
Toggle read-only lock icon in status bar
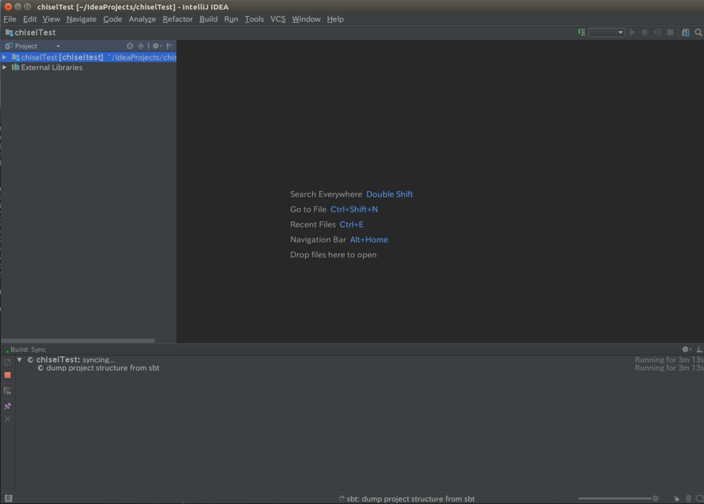tap(676, 498)
